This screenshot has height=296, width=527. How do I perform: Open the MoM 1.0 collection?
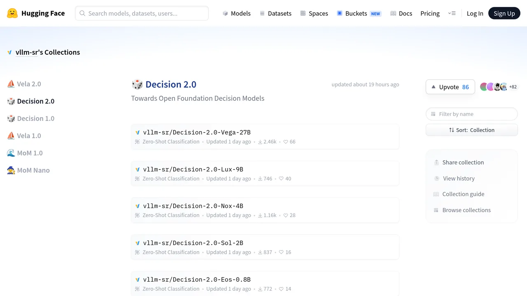[25, 153]
